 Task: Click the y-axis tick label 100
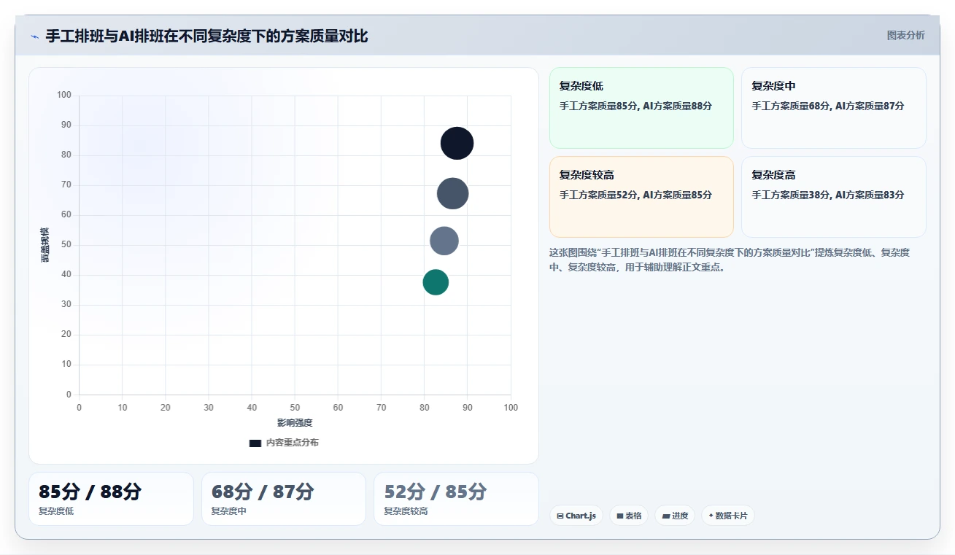[64, 95]
